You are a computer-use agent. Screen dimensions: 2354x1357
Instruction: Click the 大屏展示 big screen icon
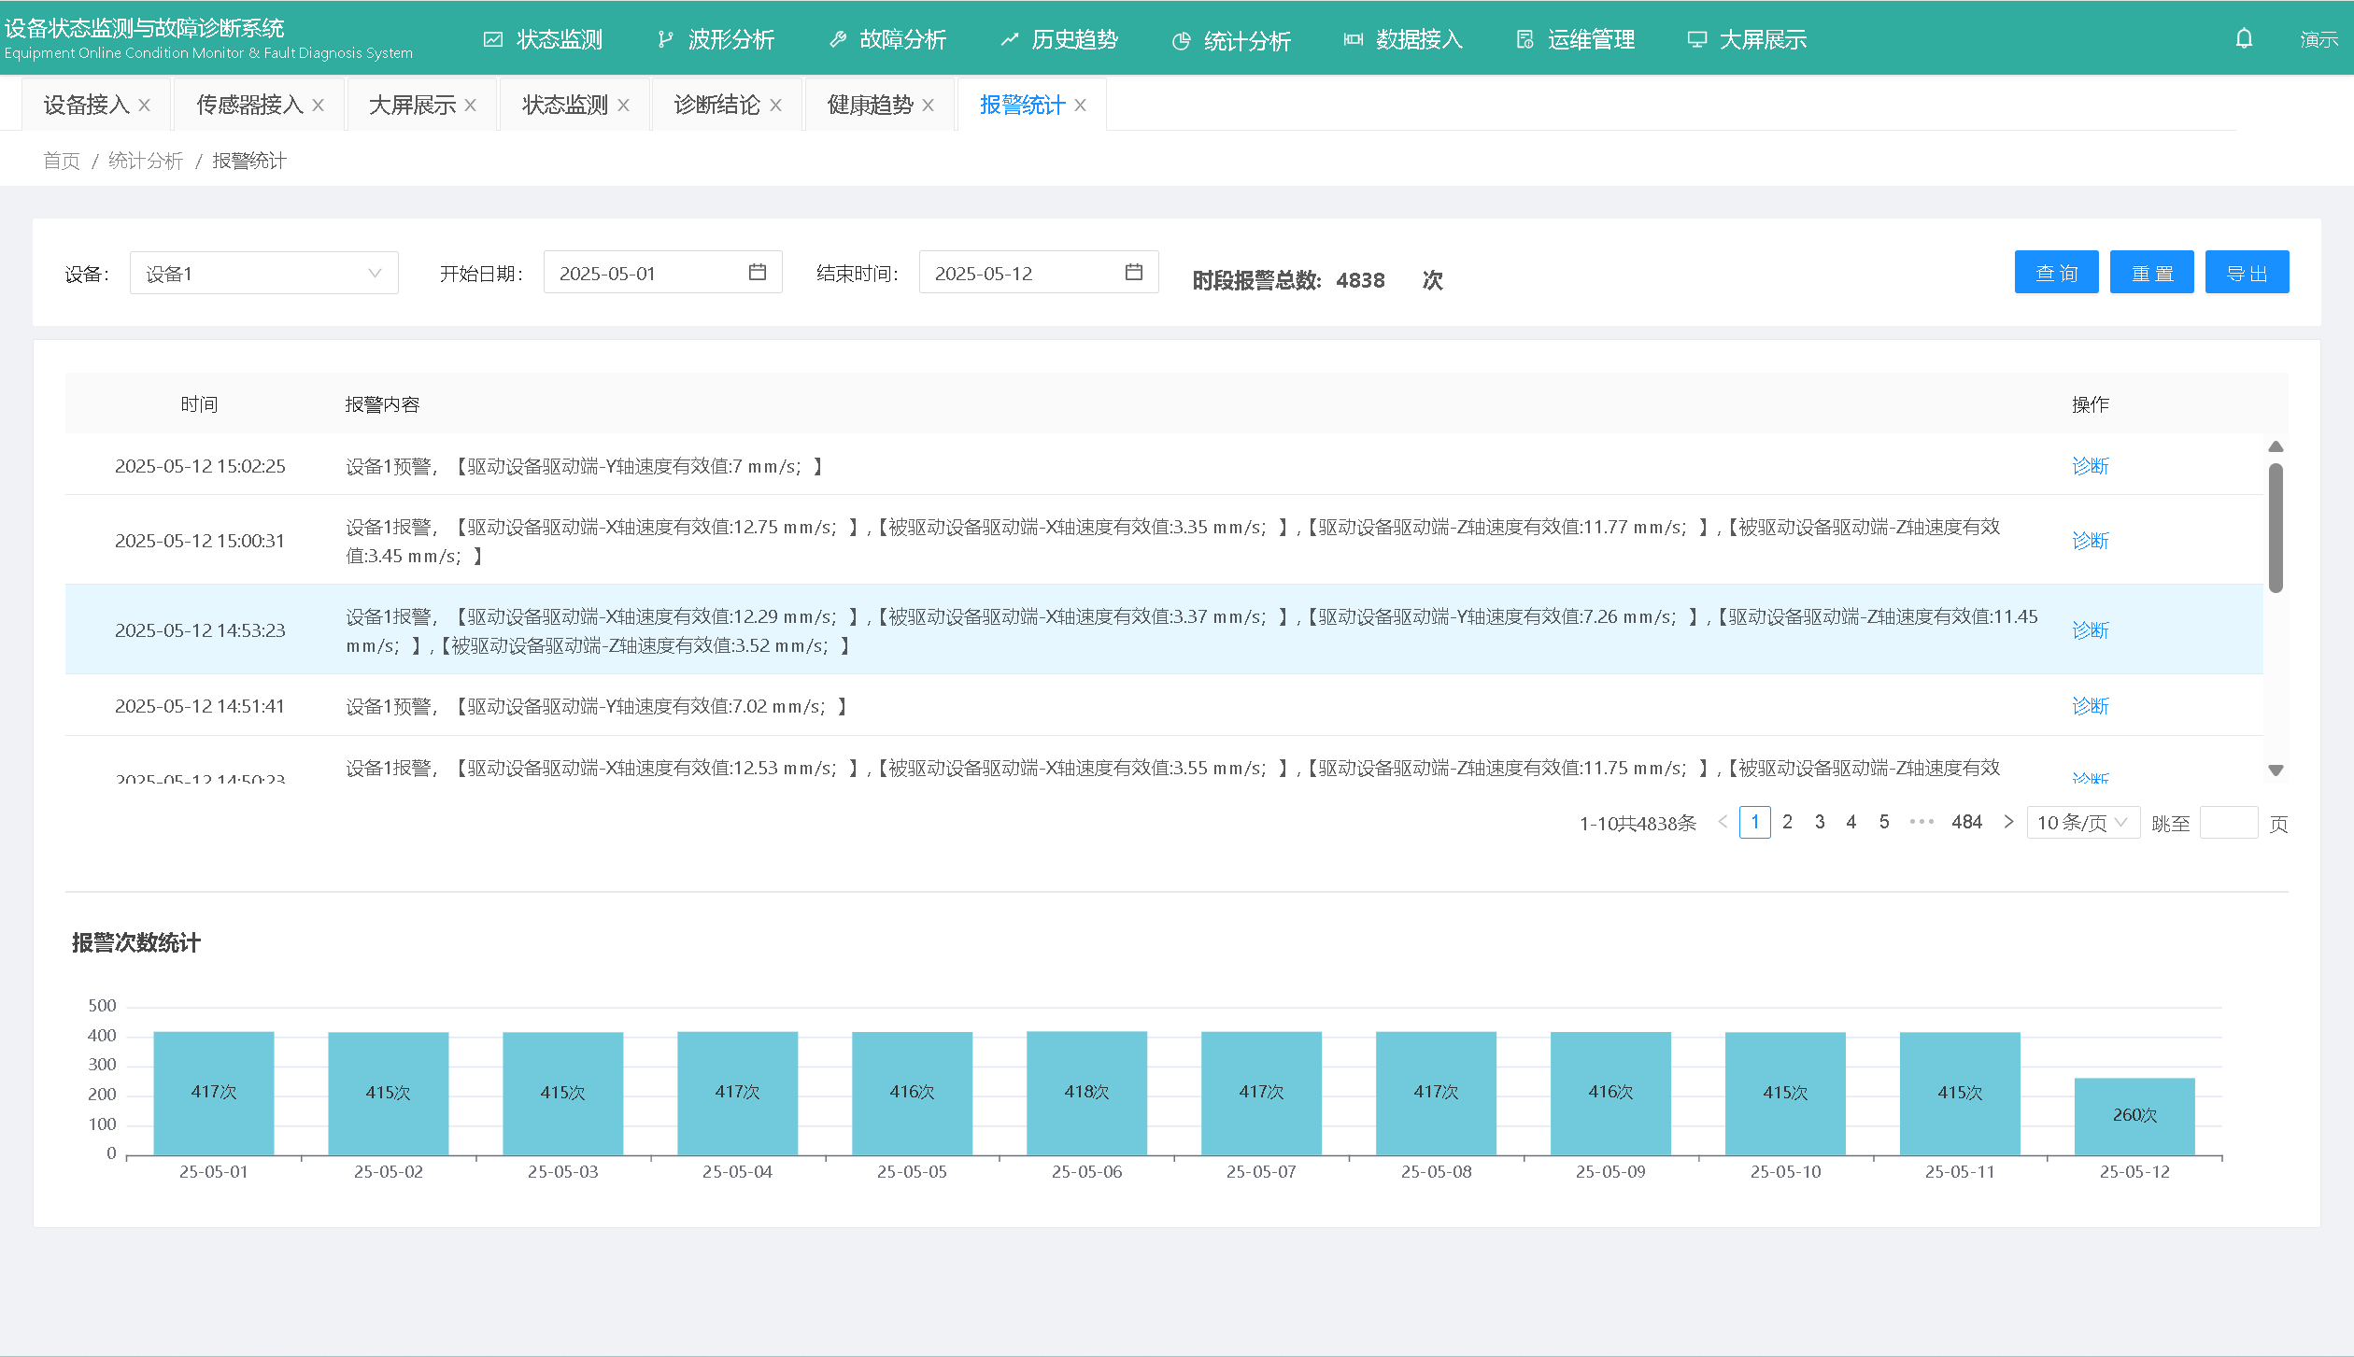point(1695,39)
